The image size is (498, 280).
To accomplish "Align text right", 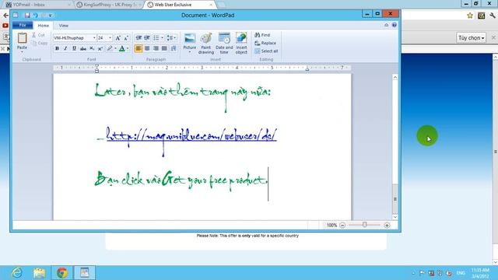I will (156, 48).
